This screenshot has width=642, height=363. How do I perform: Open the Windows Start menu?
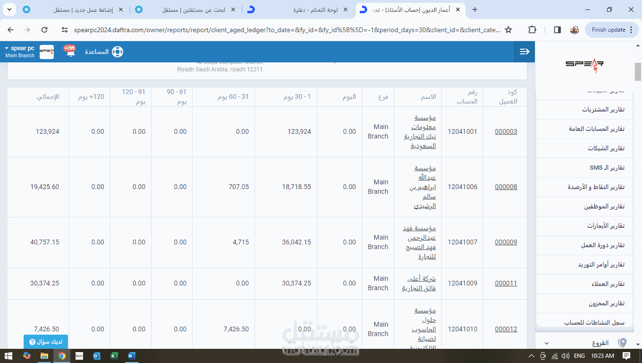click(8, 355)
